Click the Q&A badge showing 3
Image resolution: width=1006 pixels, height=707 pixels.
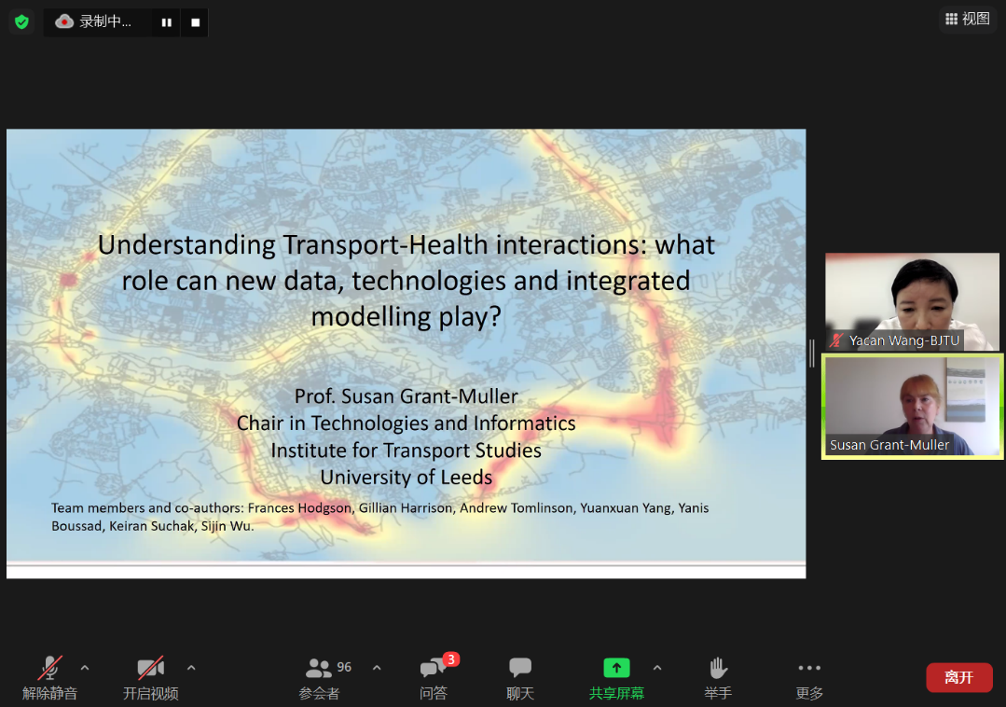tap(451, 658)
